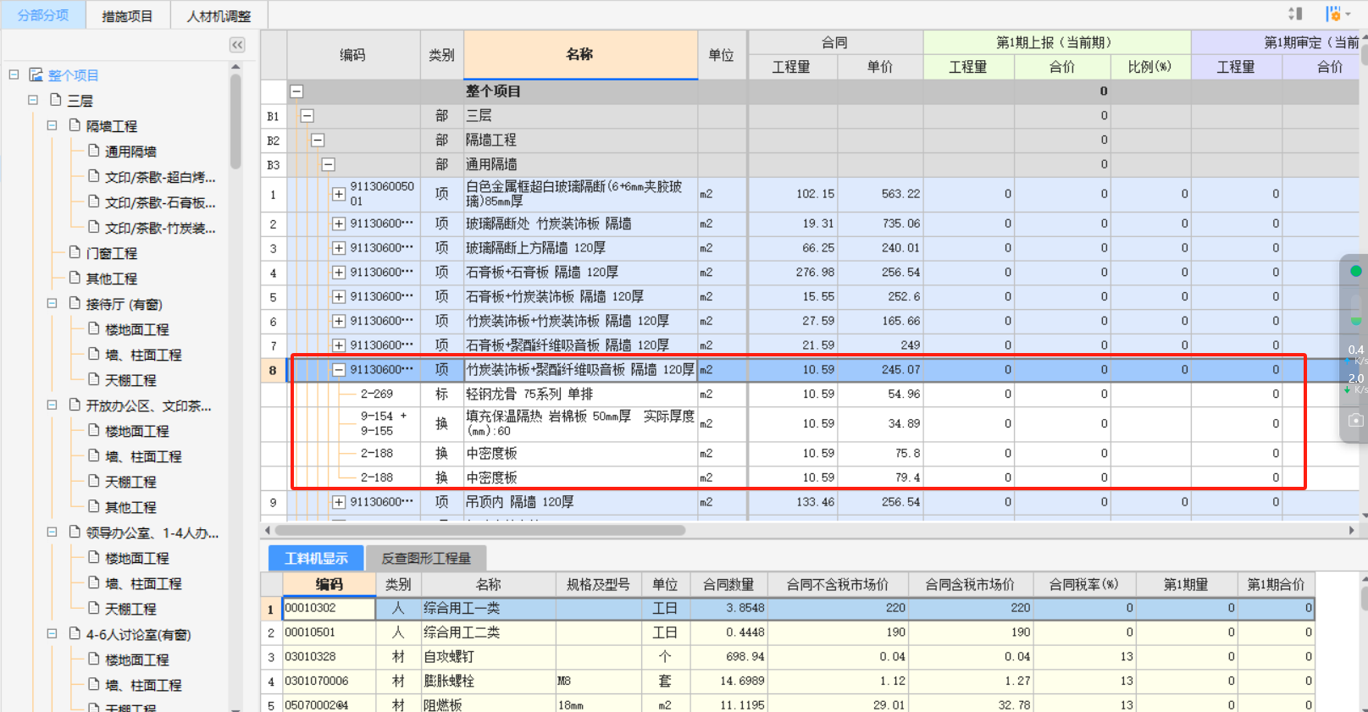Click the 整个项目 project icon in tree
The width and height of the screenshot is (1368, 712).
36,75
